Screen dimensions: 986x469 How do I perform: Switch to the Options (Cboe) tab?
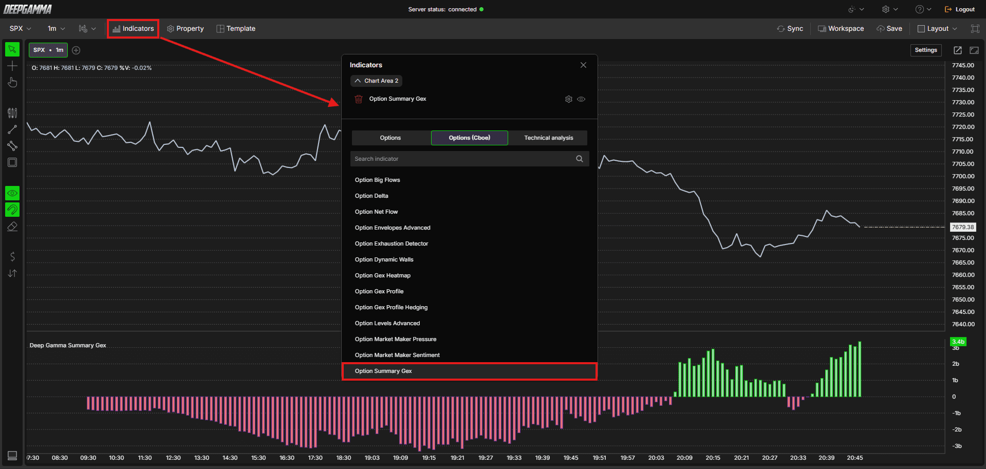tap(470, 138)
